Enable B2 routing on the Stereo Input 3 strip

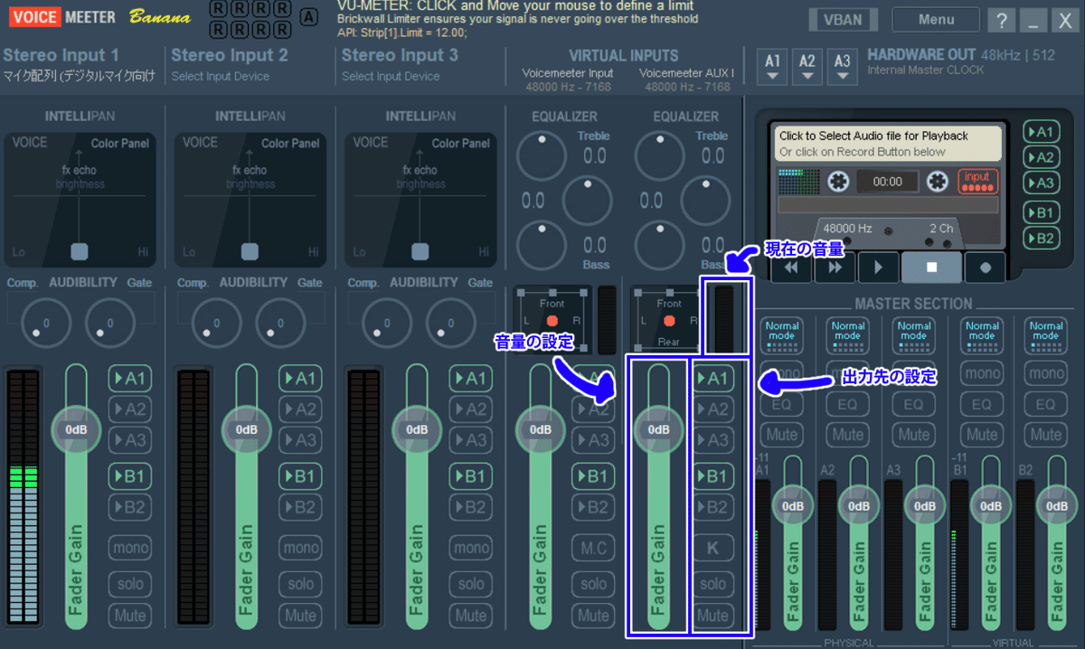471,507
